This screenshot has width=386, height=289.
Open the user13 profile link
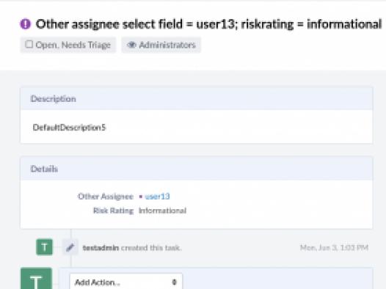click(157, 197)
